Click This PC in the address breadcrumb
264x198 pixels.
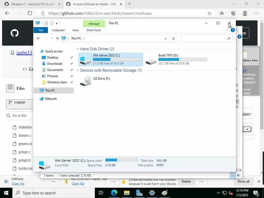coord(76,38)
